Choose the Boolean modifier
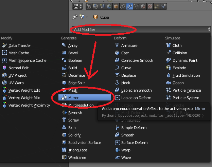 coord(72,60)
